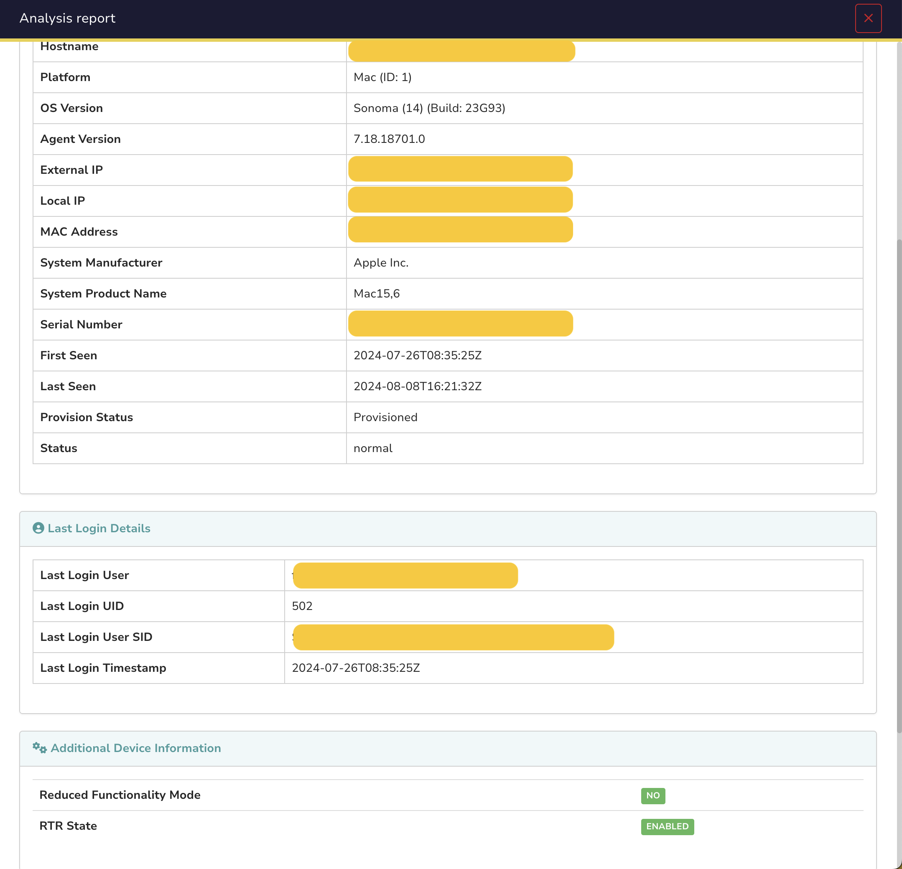Click the Provision Status row label
The width and height of the screenshot is (902, 869).
87,417
